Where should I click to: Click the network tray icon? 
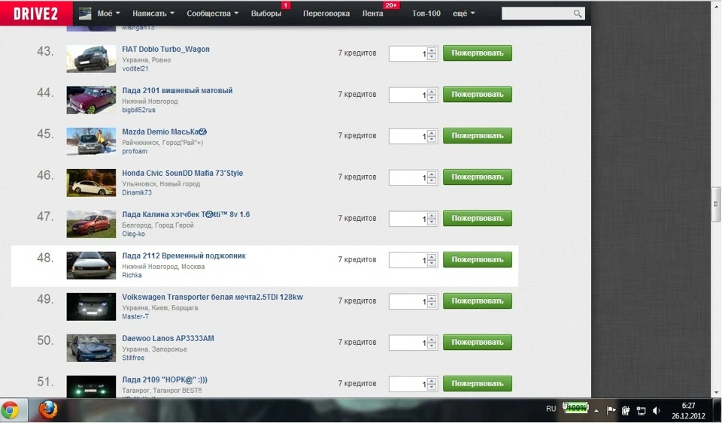pyautogui.click(x=641, y=410)
